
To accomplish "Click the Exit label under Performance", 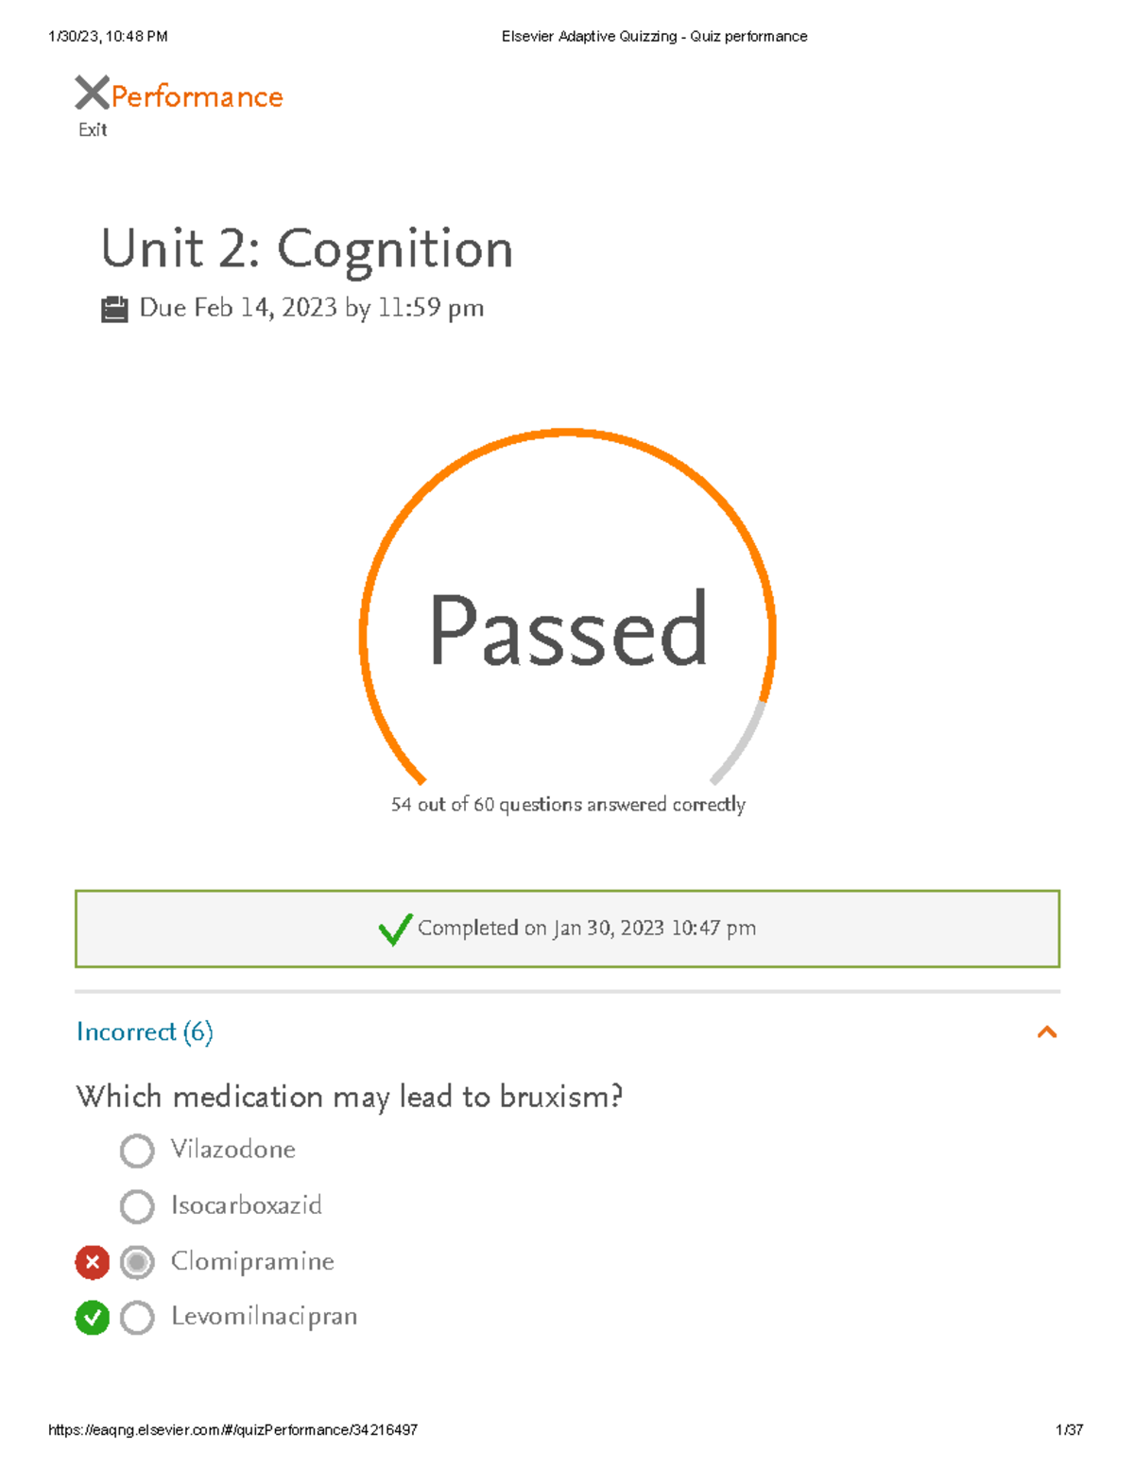I will [x=92, y=129].
